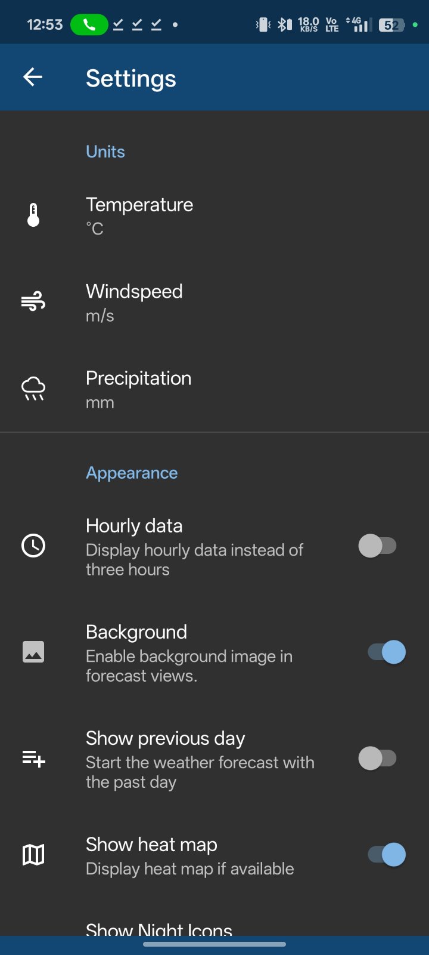
Task: Open the Windspeed unit picker
Action: coord(135,302)
